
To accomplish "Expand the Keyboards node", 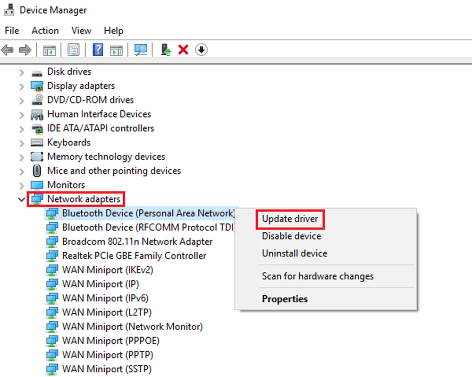I will click(21, 143).
